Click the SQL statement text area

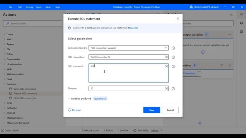[129, 73]
